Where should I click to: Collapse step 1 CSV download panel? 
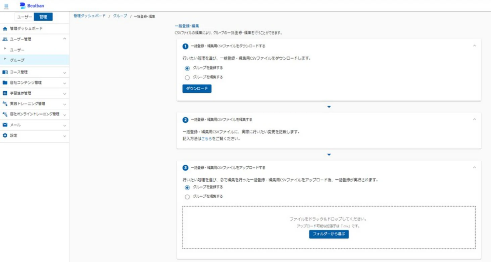tap(474, 46)
